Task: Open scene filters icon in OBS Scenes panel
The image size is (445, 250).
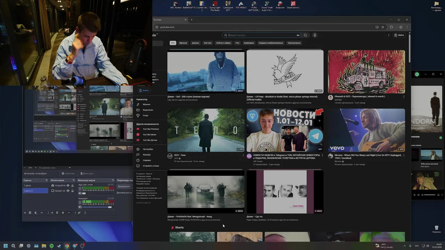Action: click(36, 213)
